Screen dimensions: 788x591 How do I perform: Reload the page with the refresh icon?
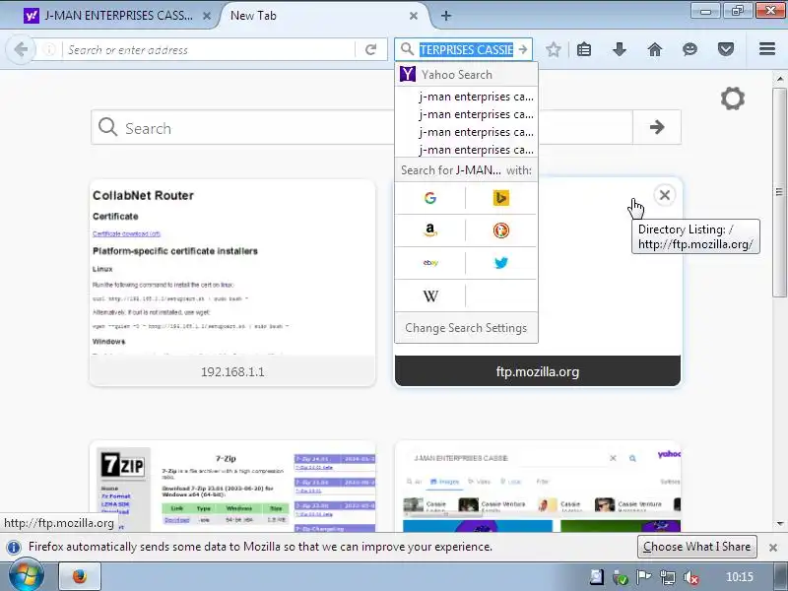[x=371, y=49]
